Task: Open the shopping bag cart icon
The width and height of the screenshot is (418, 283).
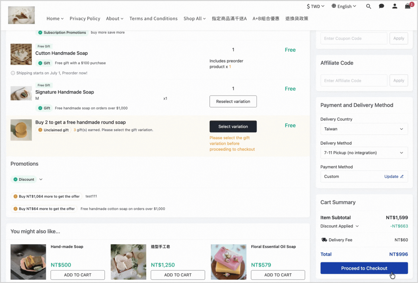Action: tap(408, 6)
